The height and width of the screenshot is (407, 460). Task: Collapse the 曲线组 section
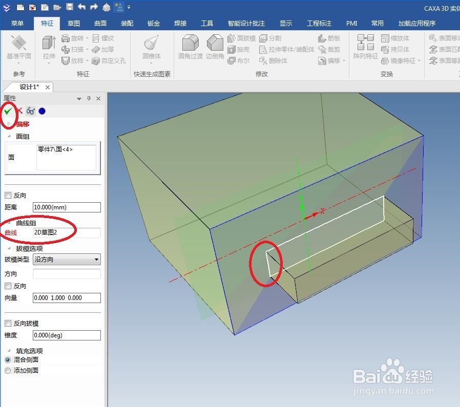[9, 223]
